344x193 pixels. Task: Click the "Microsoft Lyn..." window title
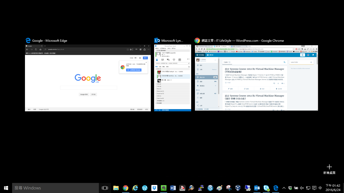[x=172, y=40]
